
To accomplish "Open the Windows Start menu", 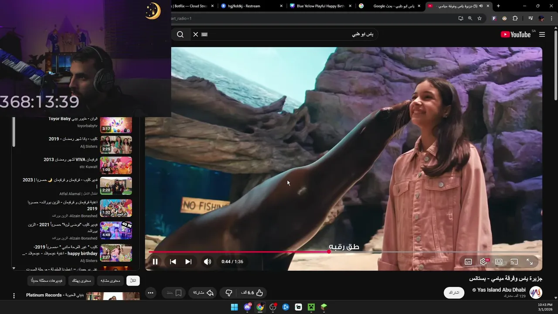I will click(234, 307).
